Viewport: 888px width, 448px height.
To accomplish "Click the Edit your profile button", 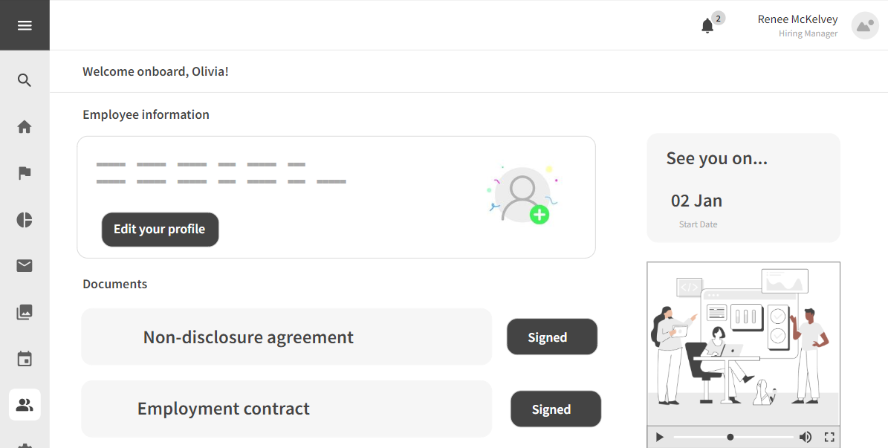I will 160,230.
